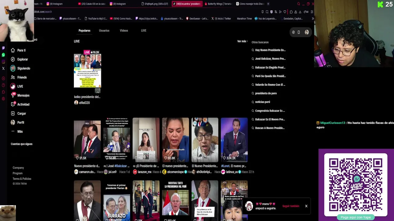This screenshot has height=221, width=394.
Task: Open Cargar upload page
Action: (x=18, y=114)
